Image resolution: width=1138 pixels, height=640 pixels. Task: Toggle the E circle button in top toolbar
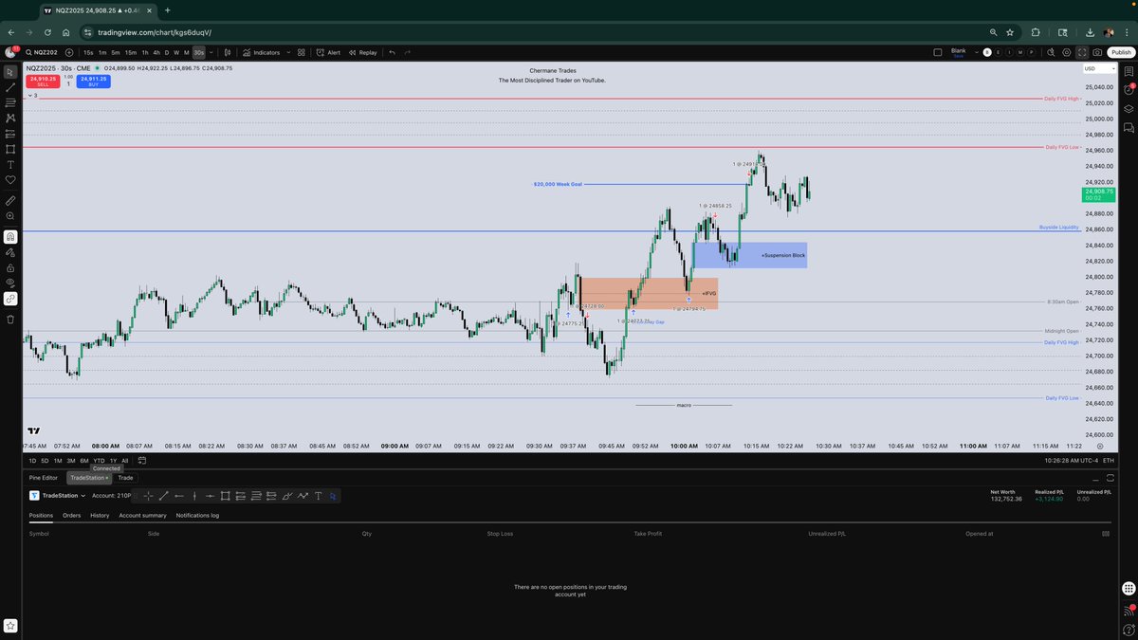999,52
